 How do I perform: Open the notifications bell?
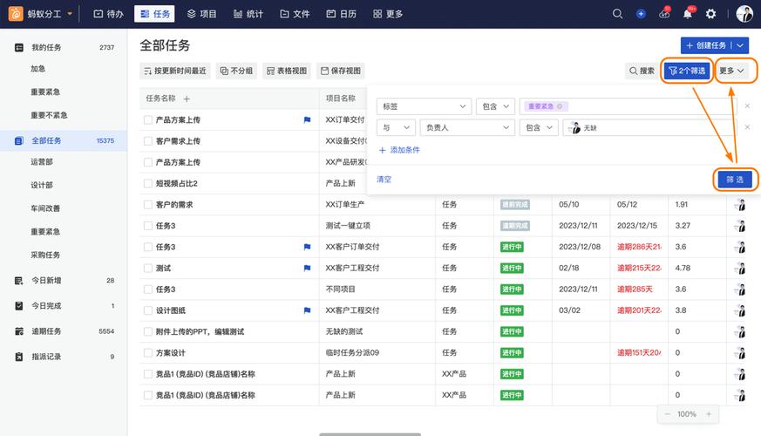688,14
